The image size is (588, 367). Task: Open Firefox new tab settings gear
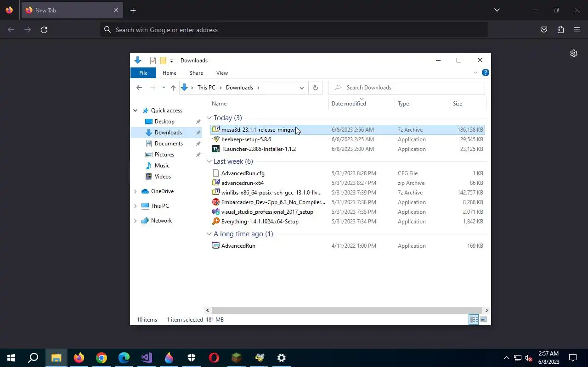[x=574, y=53]
